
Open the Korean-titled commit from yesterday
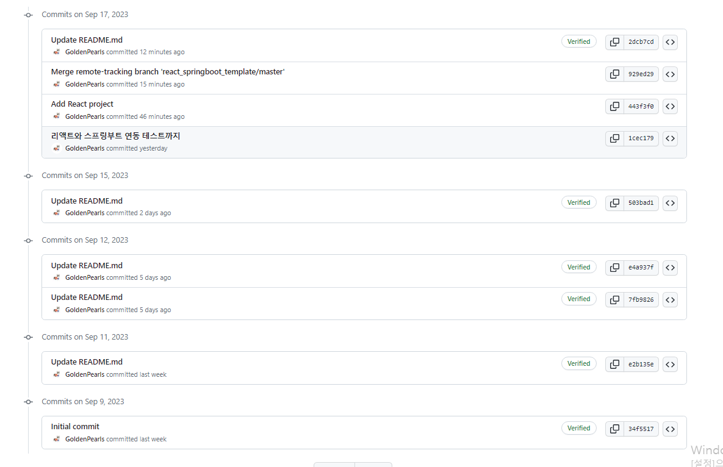pos(115,136)
